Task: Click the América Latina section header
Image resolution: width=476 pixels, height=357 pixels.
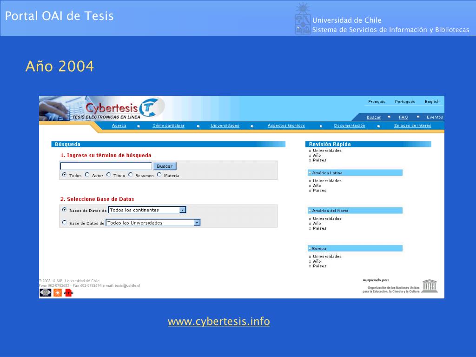Action: coord(355,173)
